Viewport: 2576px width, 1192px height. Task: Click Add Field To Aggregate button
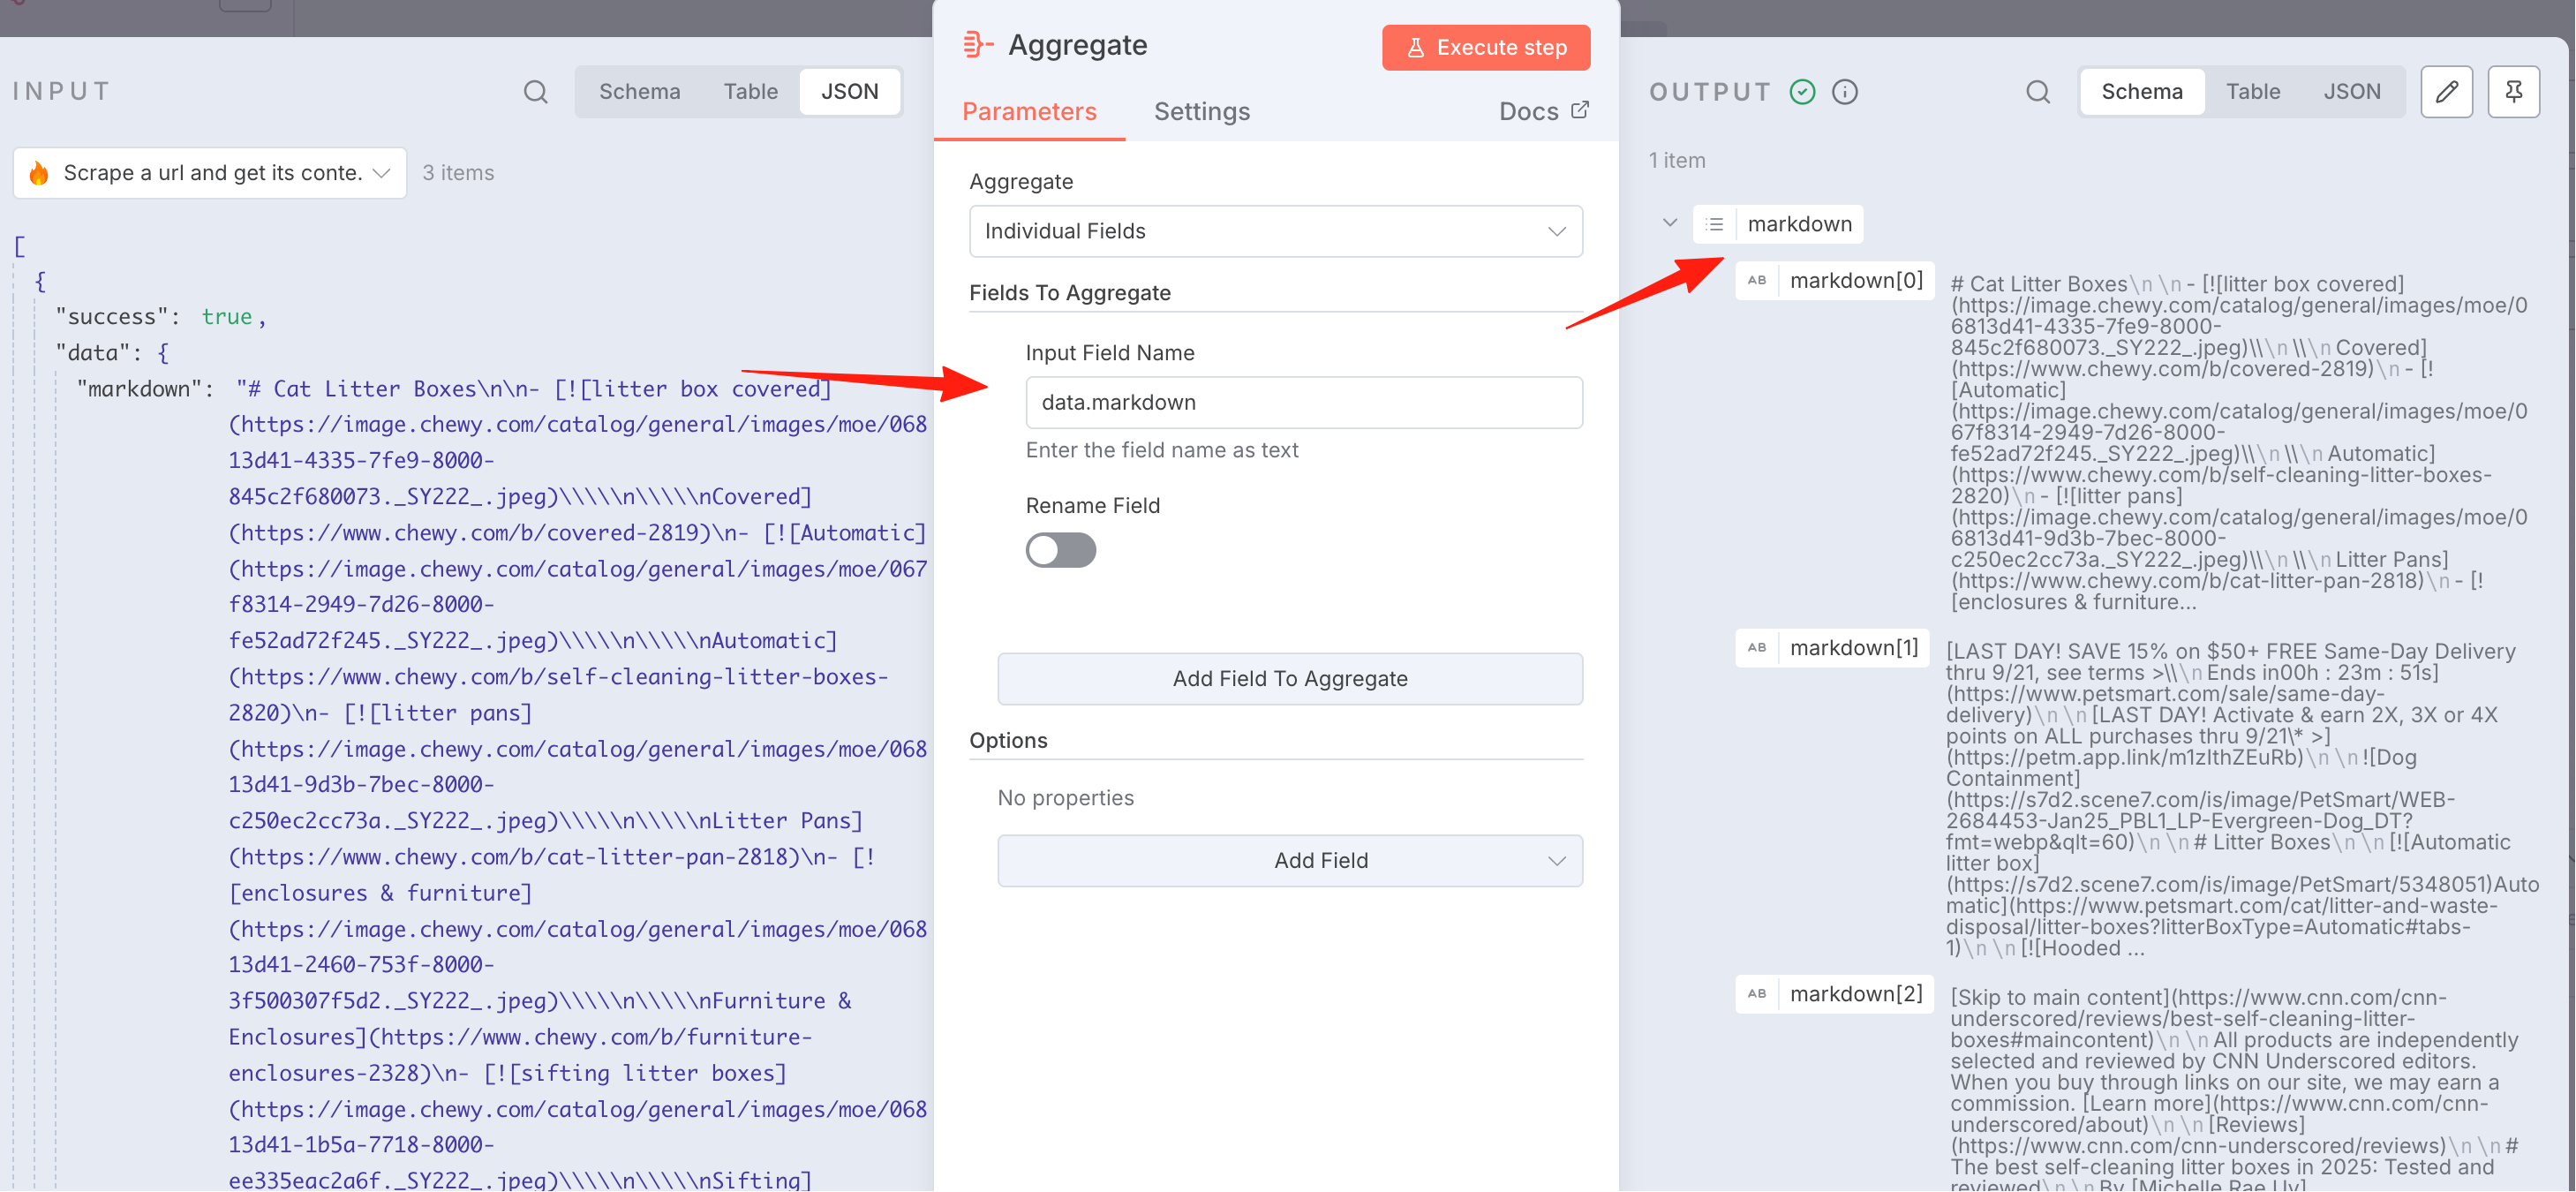1289,678
